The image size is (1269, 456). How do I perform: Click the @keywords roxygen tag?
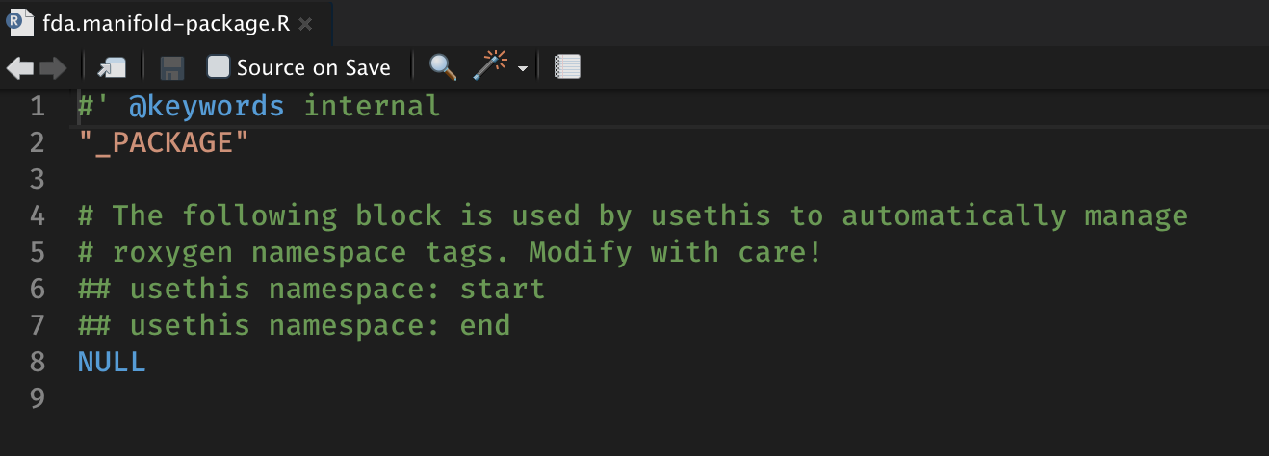click(207, 106)
